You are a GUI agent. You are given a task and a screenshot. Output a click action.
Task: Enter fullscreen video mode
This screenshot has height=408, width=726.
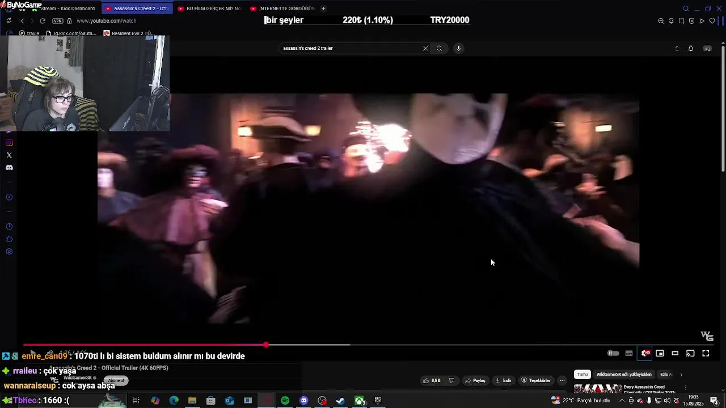click(706, 354)
